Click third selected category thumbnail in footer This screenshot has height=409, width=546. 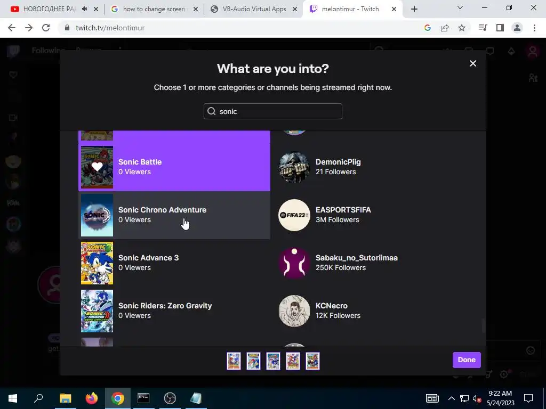(273, 361)
